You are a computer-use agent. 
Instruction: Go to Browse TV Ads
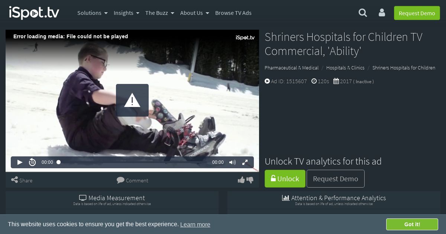pos(233,13)
